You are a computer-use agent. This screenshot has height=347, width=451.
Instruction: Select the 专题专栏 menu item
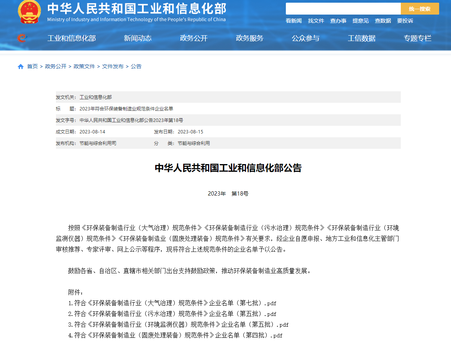[417, 38]
